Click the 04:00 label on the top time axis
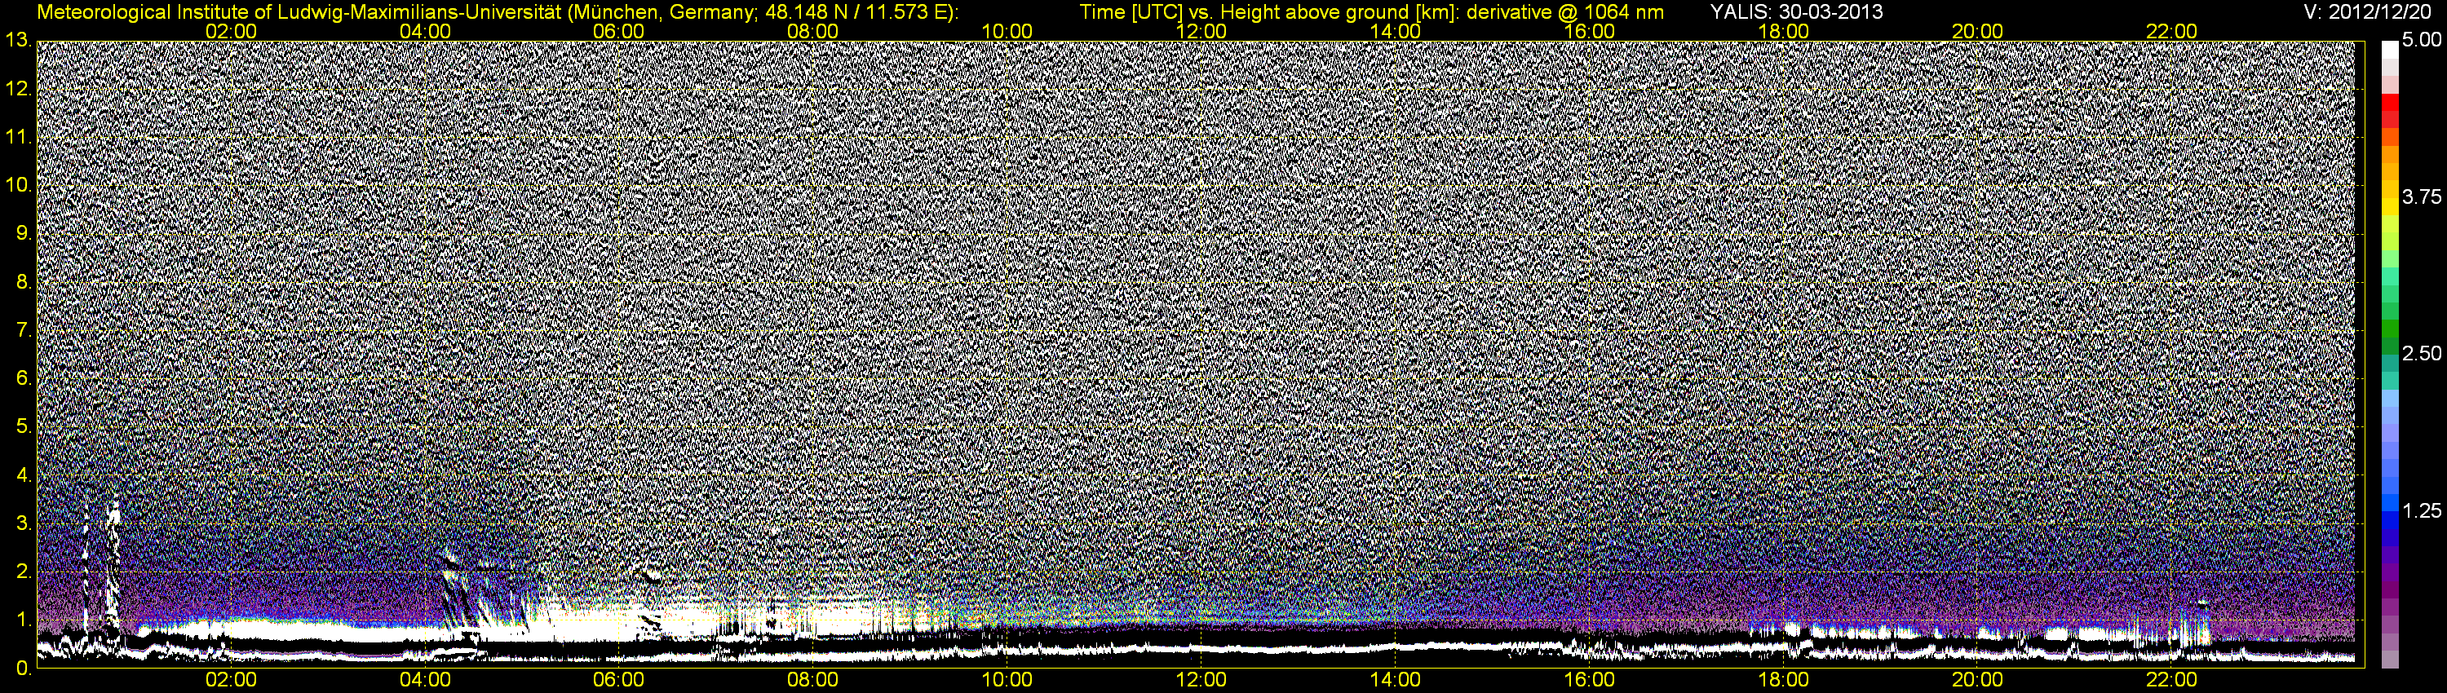Image resolution: width=2447 pixels, height=693 pixels. click(x=425, y=31)
